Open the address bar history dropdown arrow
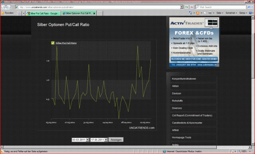Image resolution: width=255 pixels, height=154 pixels. click(181, 7)
